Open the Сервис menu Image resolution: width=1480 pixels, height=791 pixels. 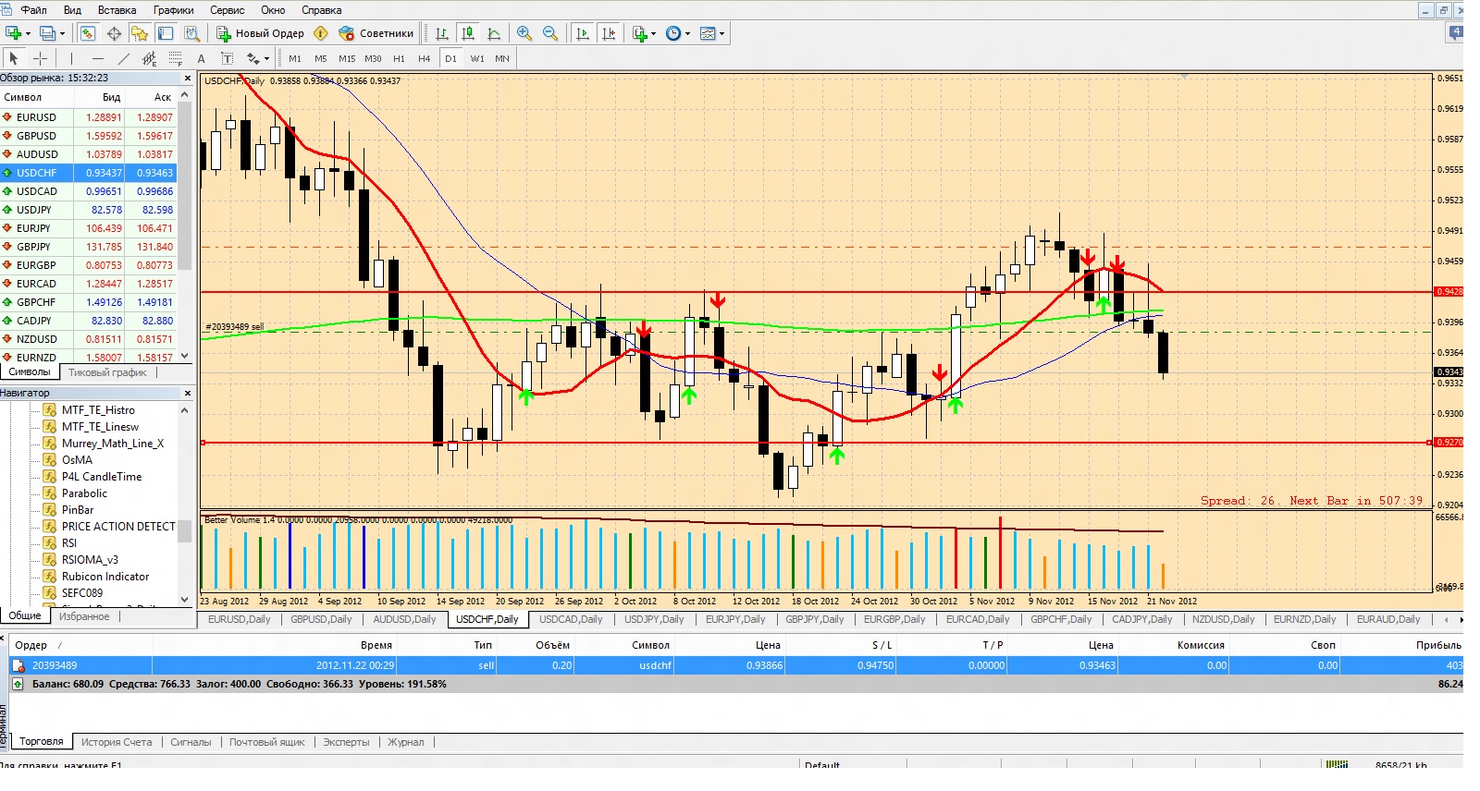tap(228, 10)
